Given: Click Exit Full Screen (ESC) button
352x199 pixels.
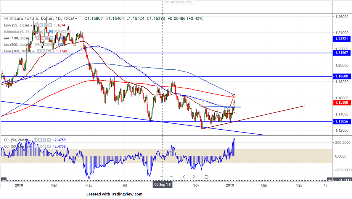Looking at the screenshot, I should [x=179, y=2].
